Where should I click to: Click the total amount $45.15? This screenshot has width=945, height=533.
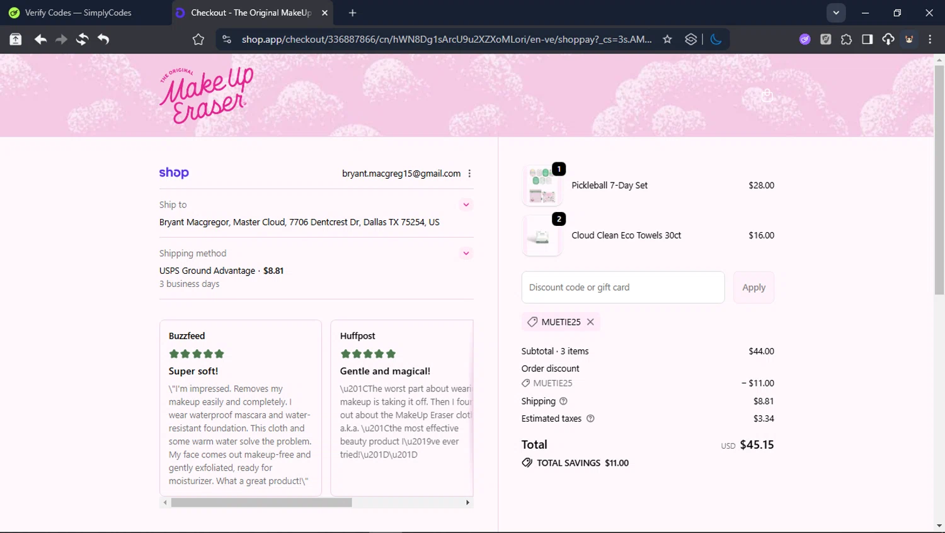pyautogui.click(x=757, y=445)
